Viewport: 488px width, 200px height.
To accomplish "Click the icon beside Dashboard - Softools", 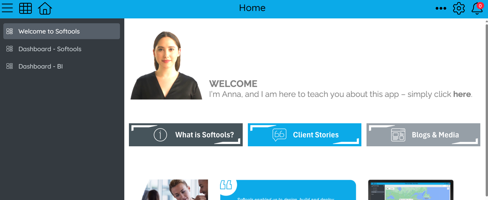I will 9,49.
